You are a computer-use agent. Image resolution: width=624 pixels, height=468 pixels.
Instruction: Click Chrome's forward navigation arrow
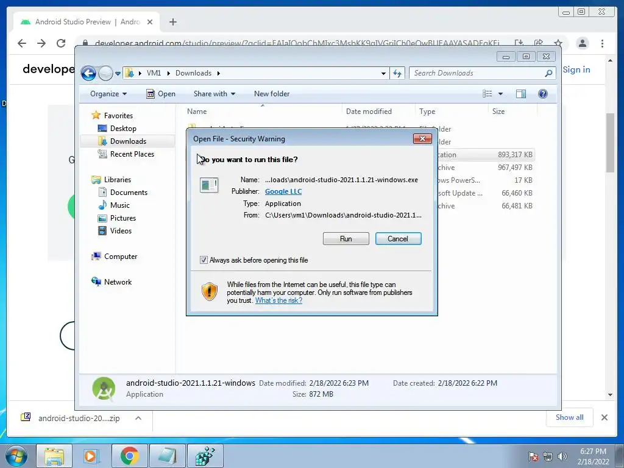pos(41,43)
